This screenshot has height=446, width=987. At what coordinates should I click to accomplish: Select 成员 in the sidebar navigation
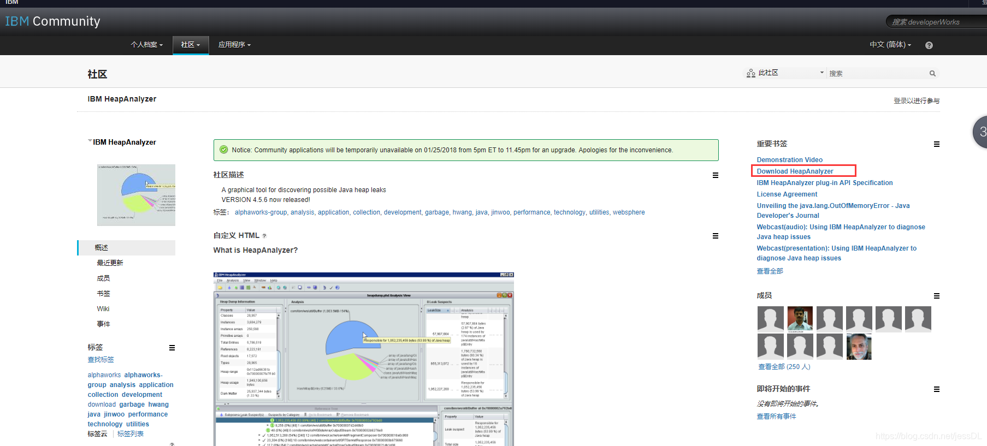[x=103, y=278]
